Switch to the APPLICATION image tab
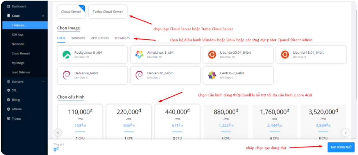 (100, 38)
